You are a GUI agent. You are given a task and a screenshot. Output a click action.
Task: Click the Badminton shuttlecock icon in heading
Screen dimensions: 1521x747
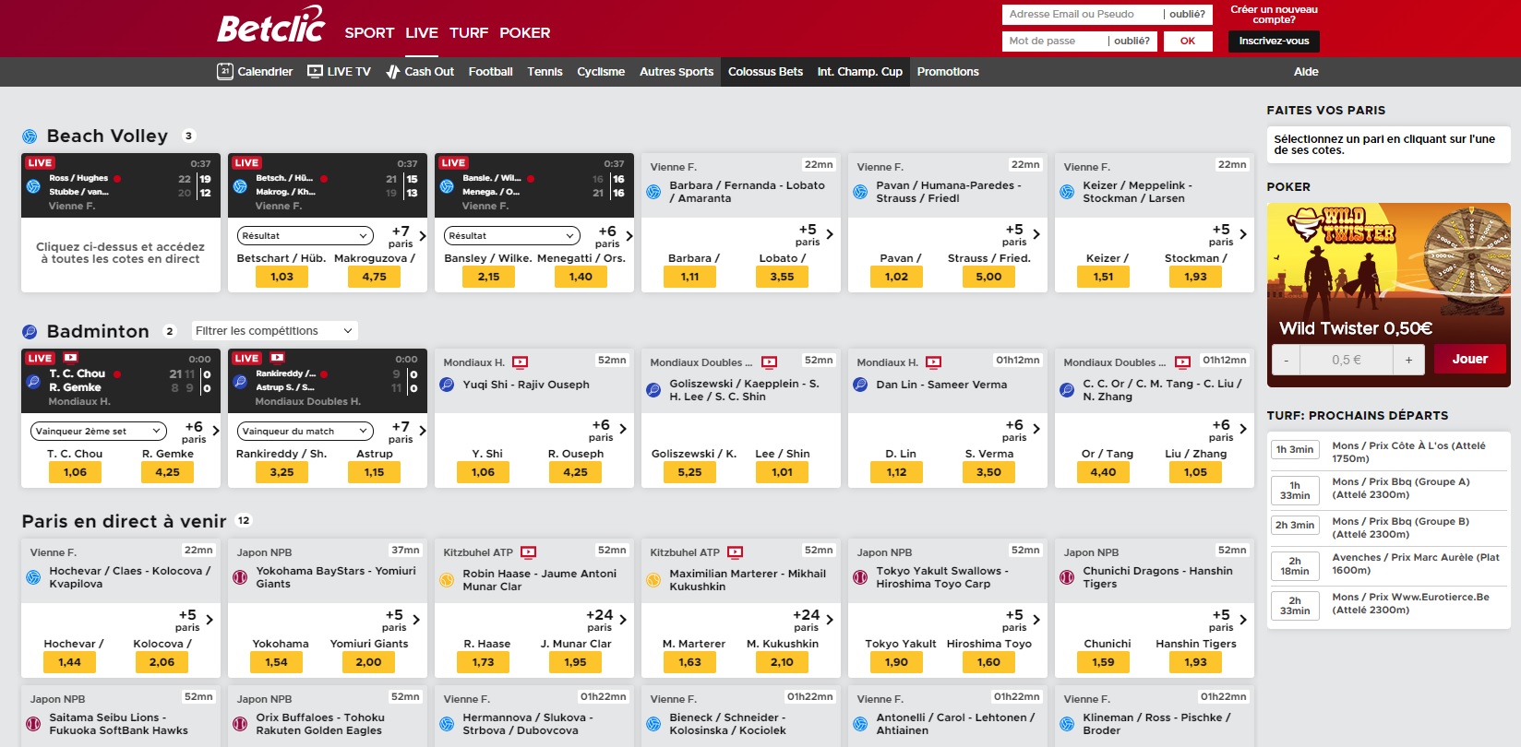click(x=30, y=331)
